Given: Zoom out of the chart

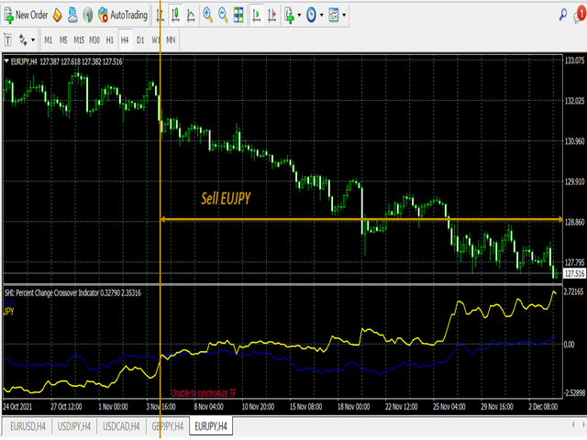Looking at the screenshot, I should 223,15.
